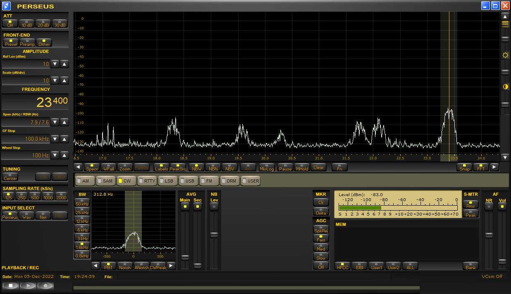
Task: Toggle PBT passband tuning
Action: click(x=108, y=266)
